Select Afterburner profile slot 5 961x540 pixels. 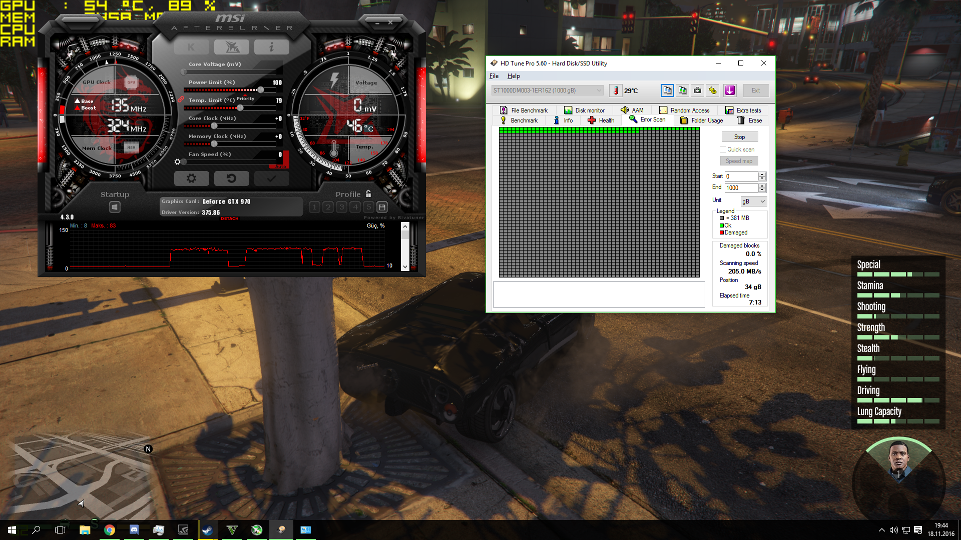[x=368, y=207]
